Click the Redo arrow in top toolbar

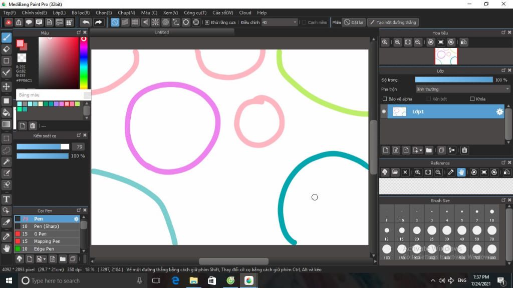pyautogui.click(x=98, y=22)
